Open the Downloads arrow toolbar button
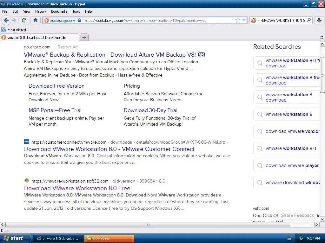 pyautogui.click(x=319, y=20)
